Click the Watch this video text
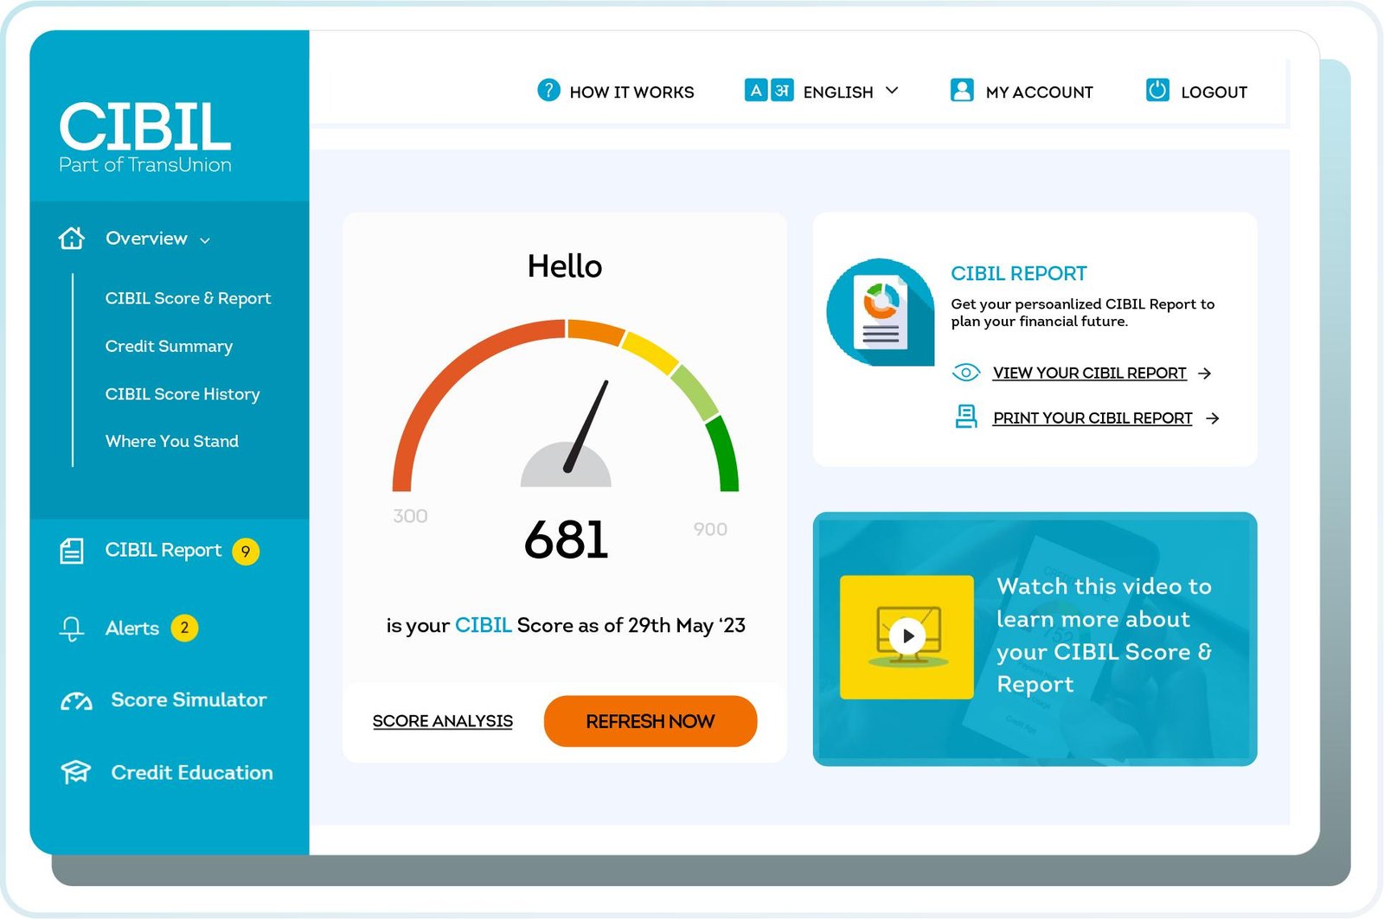This screenshot has height=919, width=1384. [1105, 635]
